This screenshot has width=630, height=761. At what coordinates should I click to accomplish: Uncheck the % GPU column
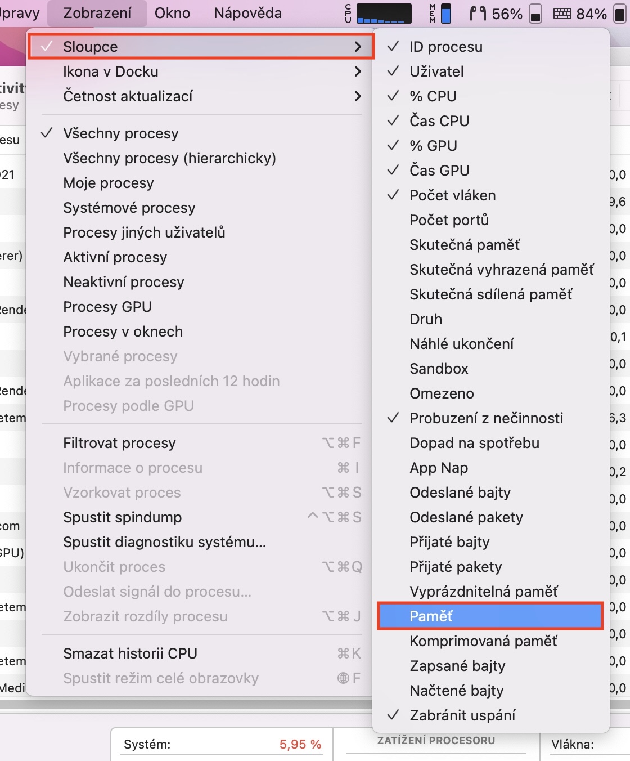(x=433, y=146)
